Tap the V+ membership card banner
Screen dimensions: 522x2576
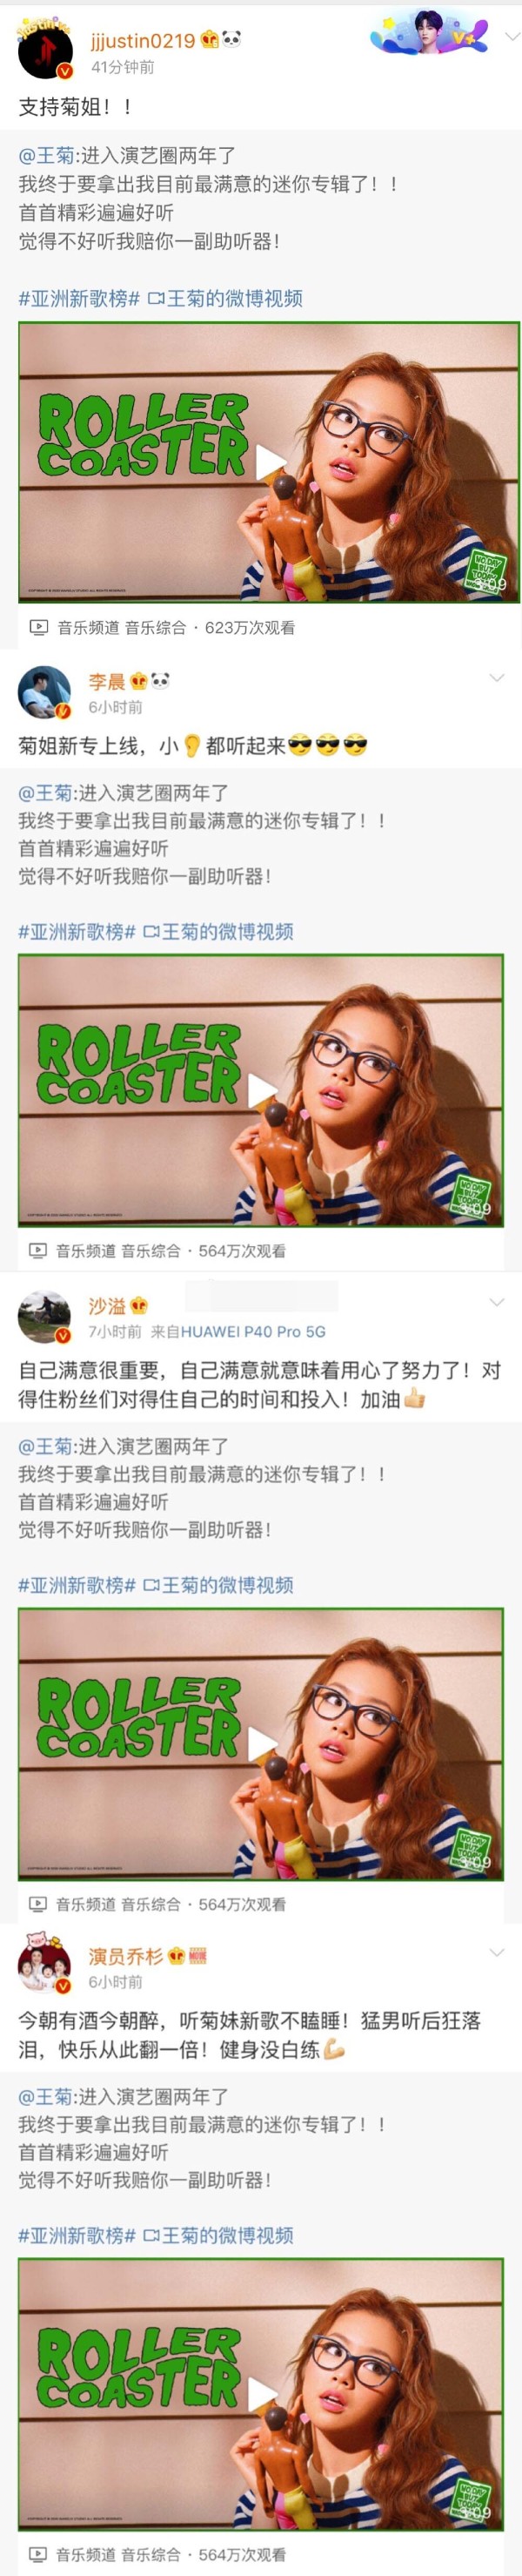[x=429, y=34]
